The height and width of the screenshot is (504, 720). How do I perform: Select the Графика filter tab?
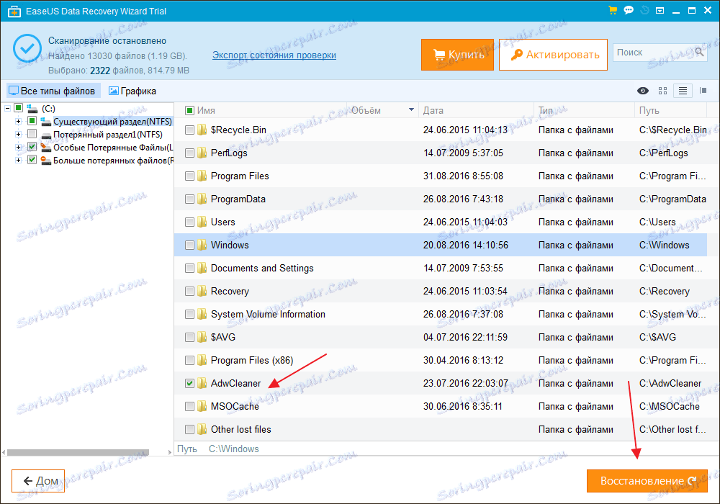[132, 91]
